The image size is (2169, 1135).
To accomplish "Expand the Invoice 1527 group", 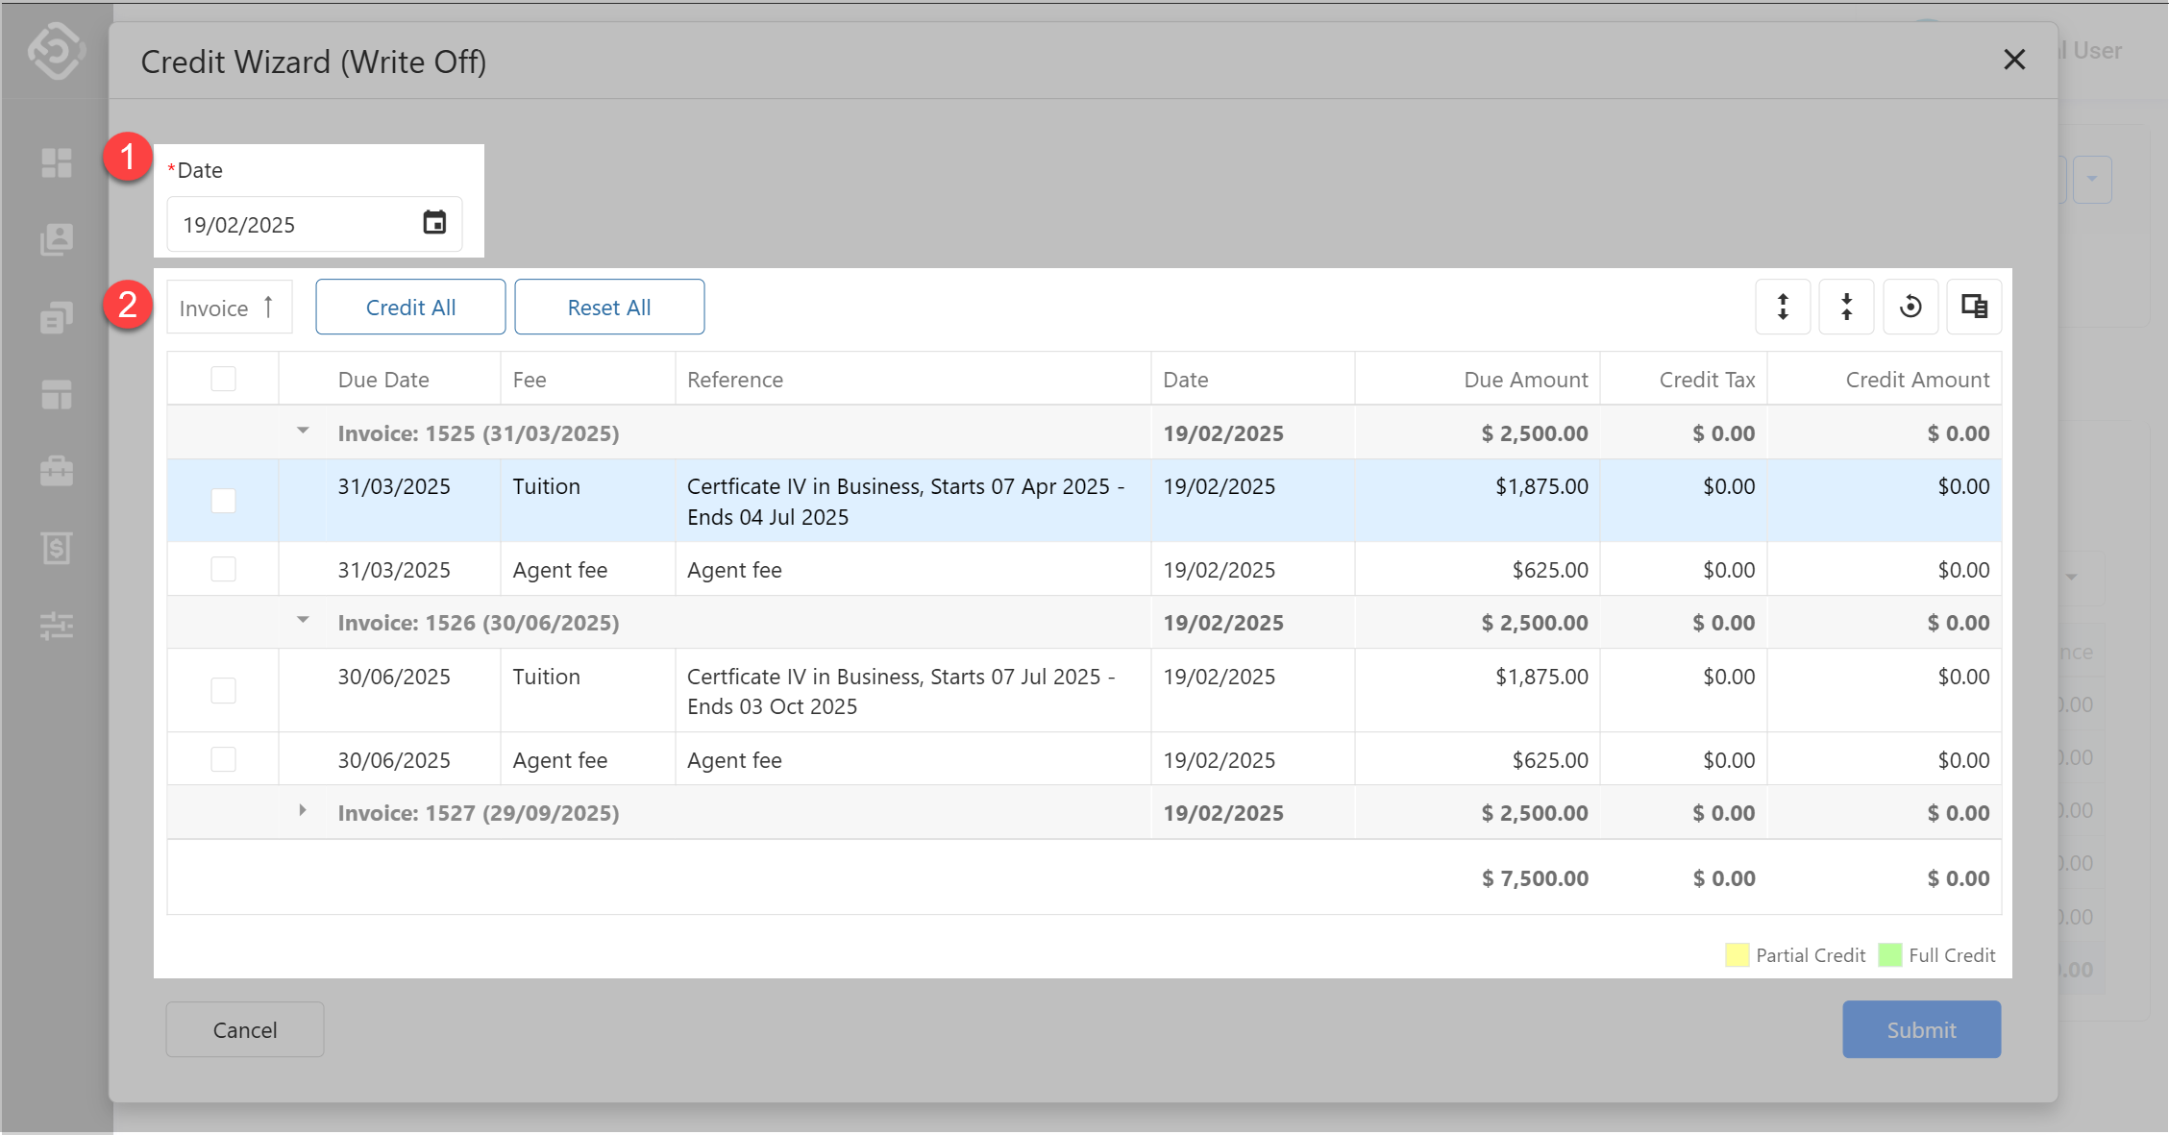I will pos(303,811).
